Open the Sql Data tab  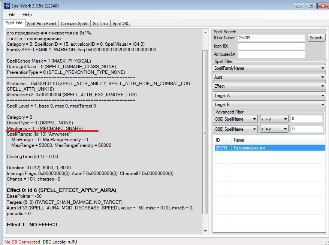point(100,24)
